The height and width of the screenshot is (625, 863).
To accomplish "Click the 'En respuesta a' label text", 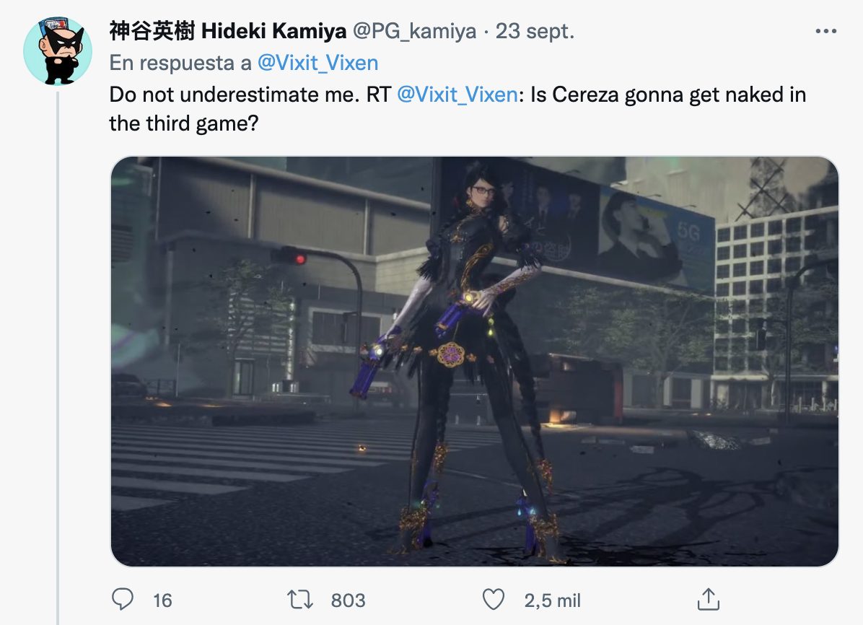I will tap(180, 63).
